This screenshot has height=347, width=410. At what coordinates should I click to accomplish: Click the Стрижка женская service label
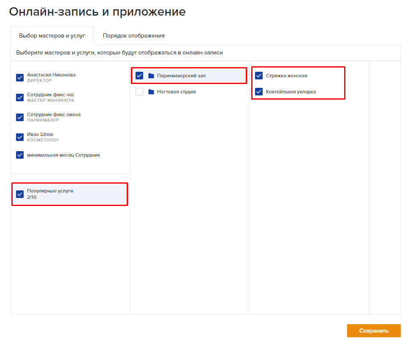tap(287, 76)
